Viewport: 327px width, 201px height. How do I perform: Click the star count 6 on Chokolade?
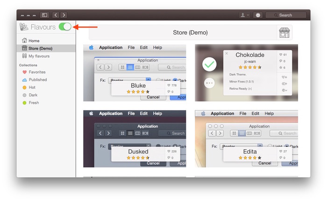point(282,68)
